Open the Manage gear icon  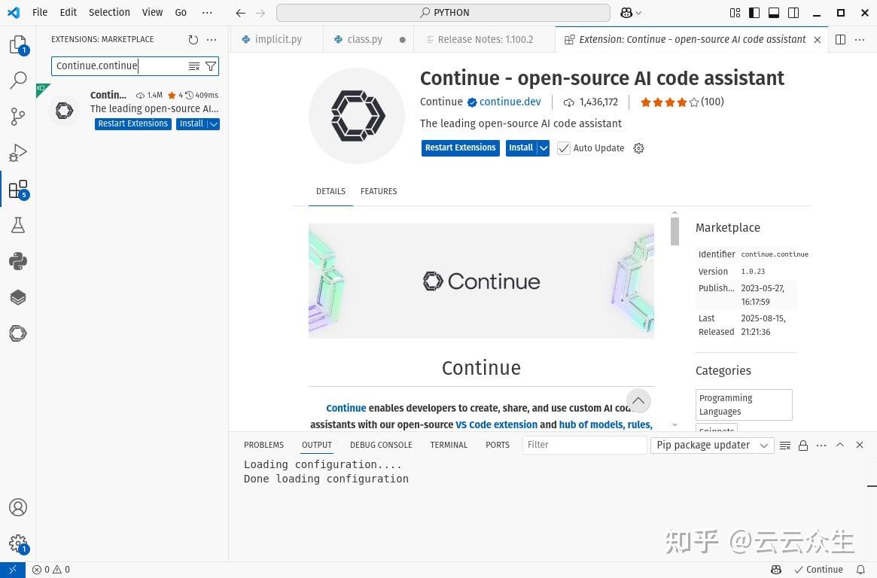(x=18, y=543)
